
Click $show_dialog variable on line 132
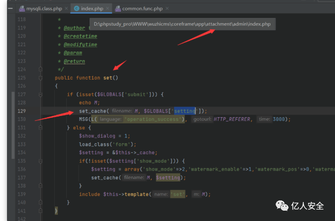click(97, 136)
